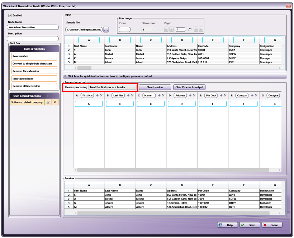Delete the Software related company function
Viewport: 294px width, 238px height.
(x=55, y=102)
